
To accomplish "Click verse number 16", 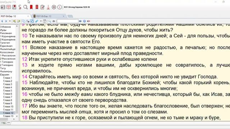I will pos(25,94).
